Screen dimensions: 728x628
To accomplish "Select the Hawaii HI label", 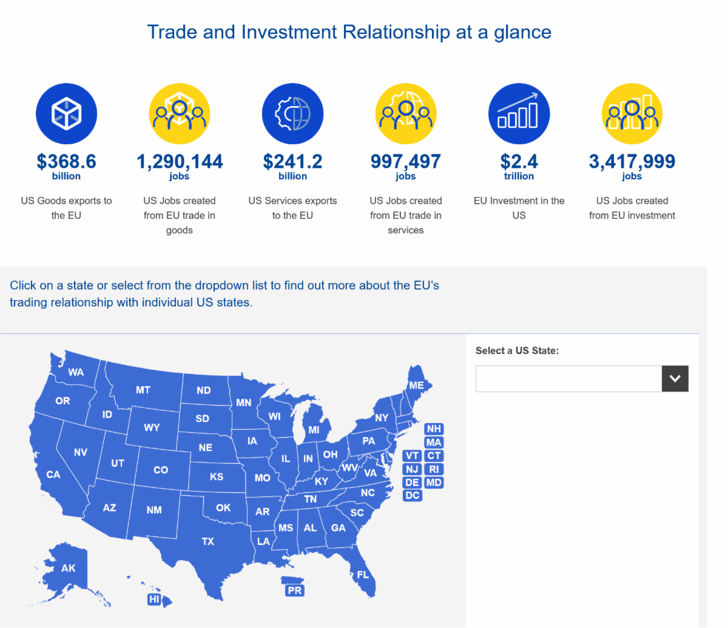I will click(x=154, y=600).
